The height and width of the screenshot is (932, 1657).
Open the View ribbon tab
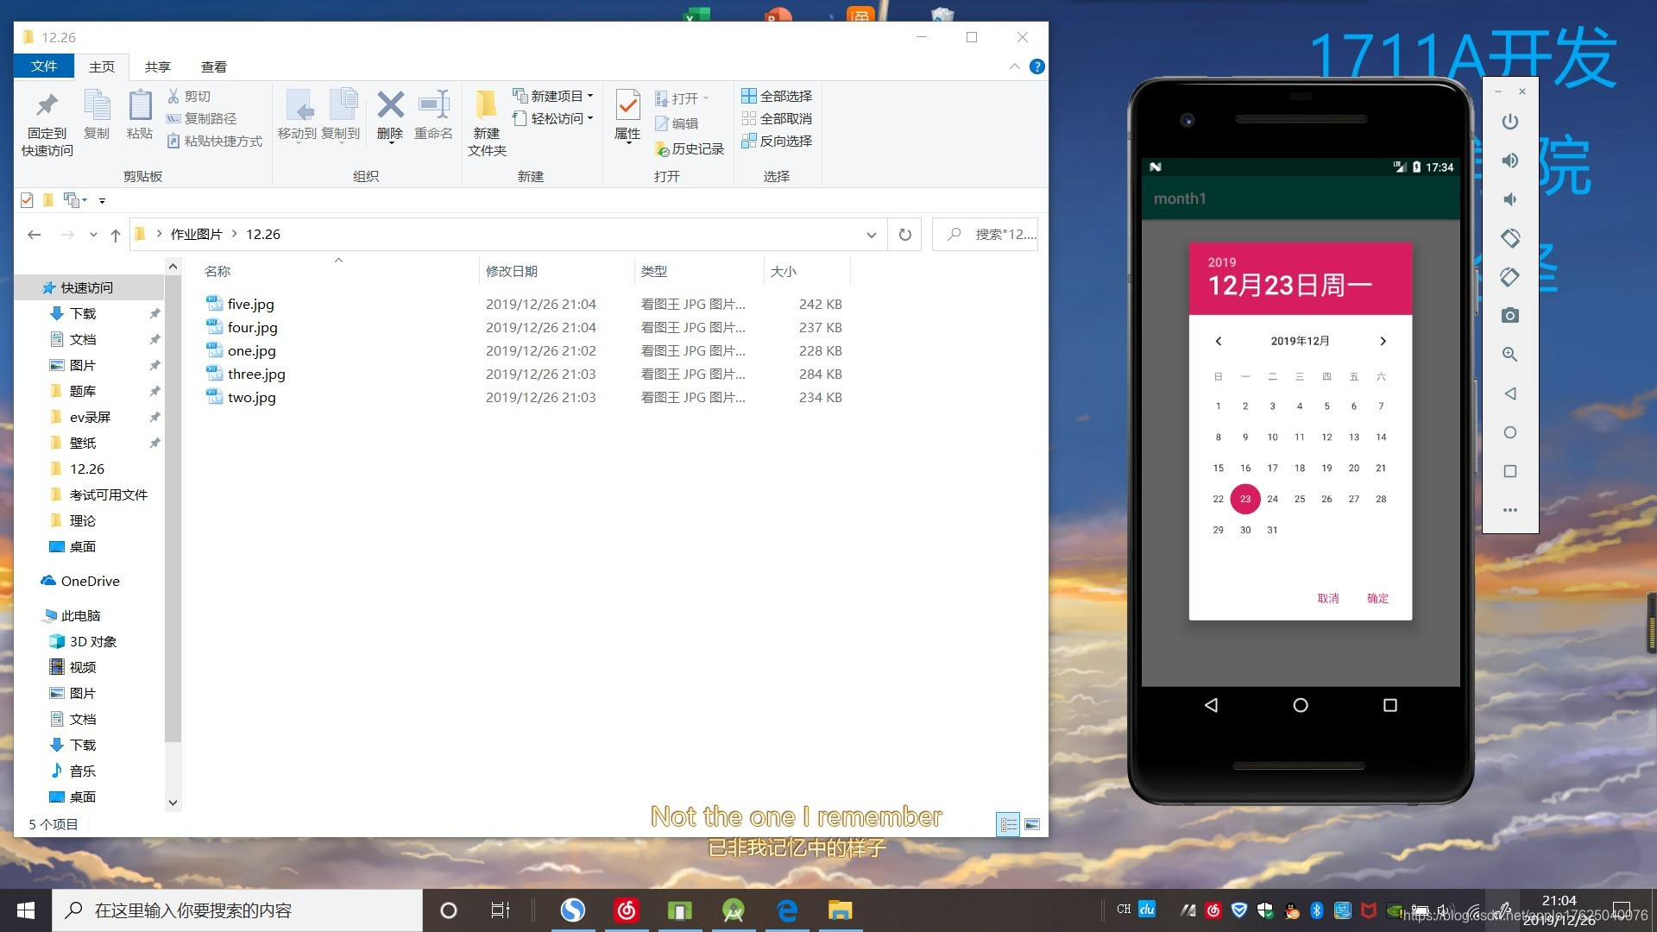point(213,66)
